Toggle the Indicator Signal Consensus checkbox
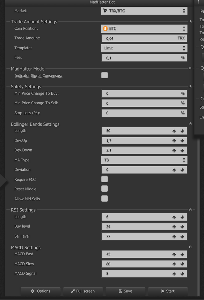The image size is (204, 300). click(105, 75)
